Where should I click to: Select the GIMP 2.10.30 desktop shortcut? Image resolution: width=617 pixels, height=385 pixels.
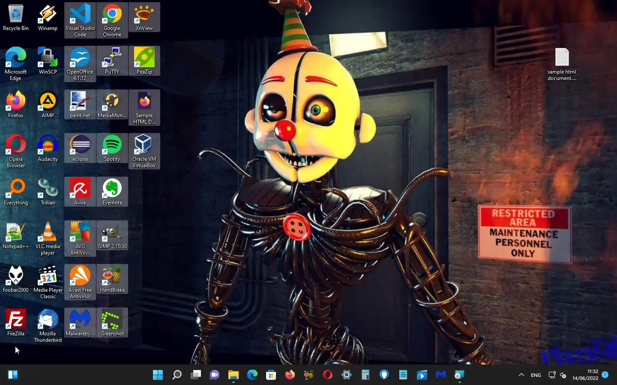pyautogui.click(x=112, y=235)
